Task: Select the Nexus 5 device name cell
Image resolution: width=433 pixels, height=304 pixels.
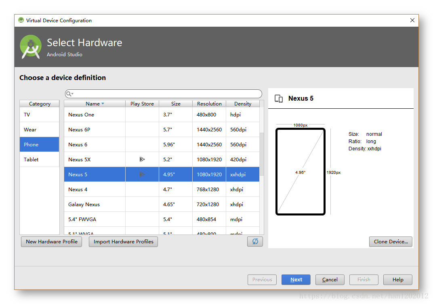Action: coord(95,174)
